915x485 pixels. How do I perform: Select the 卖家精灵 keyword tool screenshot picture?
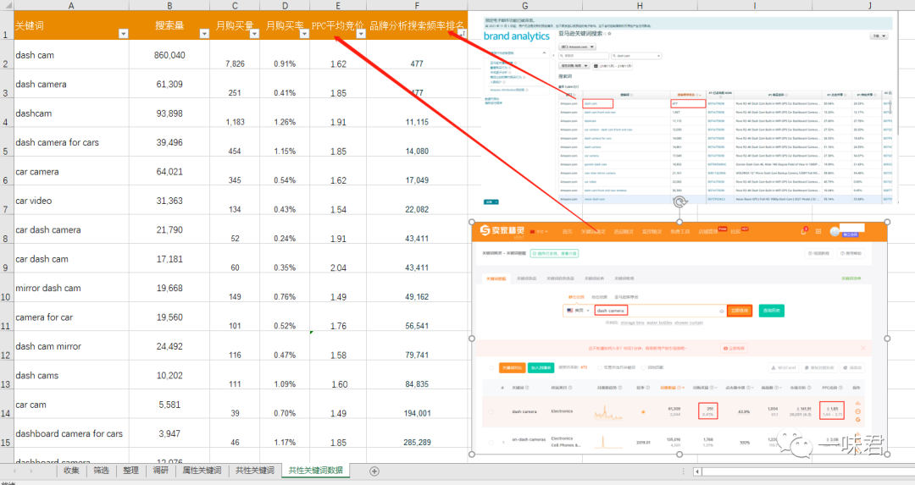coord(679,338)
